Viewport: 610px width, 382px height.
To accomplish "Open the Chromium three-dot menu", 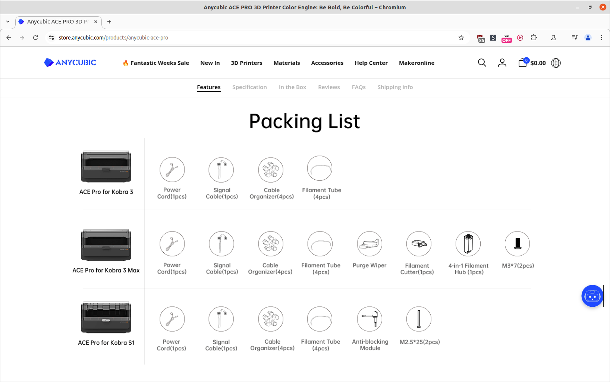I will click(601, 38).
